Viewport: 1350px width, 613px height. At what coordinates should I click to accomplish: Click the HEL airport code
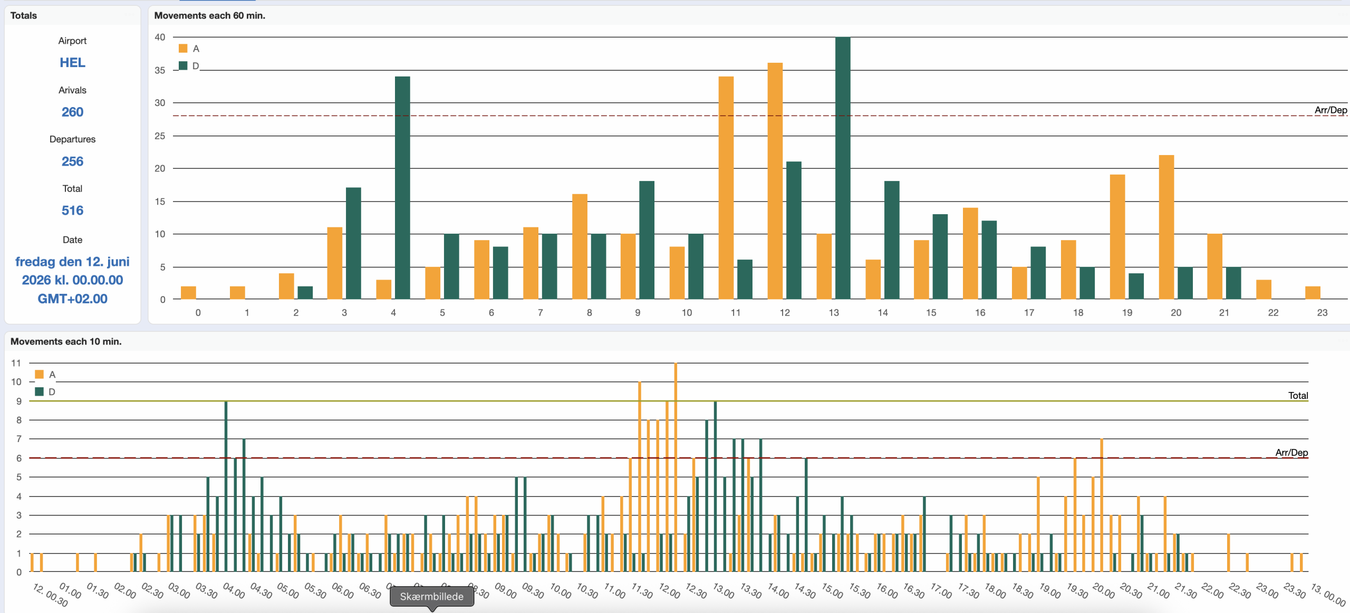tap(72, 63)
